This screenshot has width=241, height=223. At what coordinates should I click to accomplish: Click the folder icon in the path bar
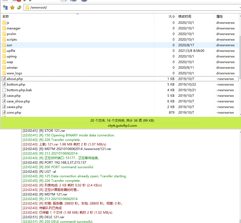click(x=27, y=7)
